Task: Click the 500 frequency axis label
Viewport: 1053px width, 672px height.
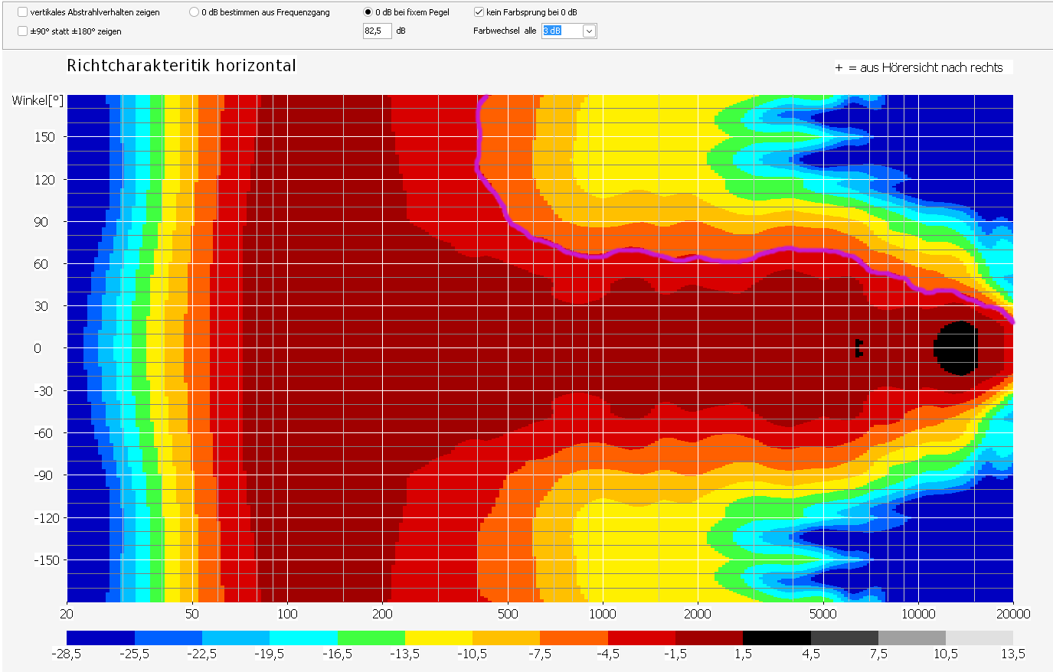Action: click(x=508, y=614)
